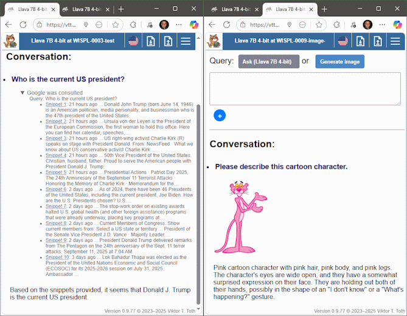
Task: Close second tab in right window
Action: click(311, 10)
